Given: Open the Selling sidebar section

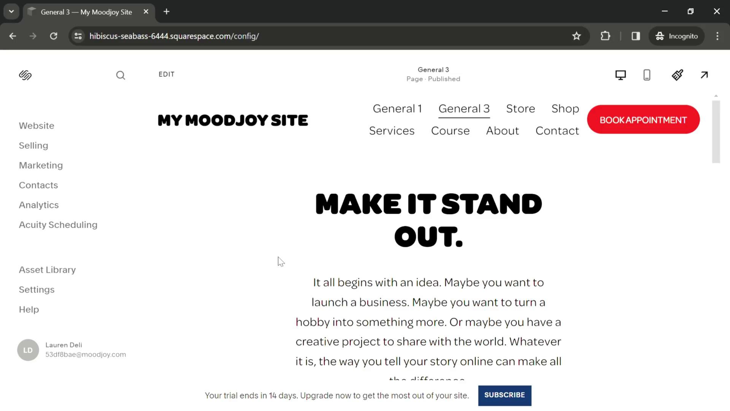Looking at the screenshot, I should pyautogui.click(x=33, y=145).
